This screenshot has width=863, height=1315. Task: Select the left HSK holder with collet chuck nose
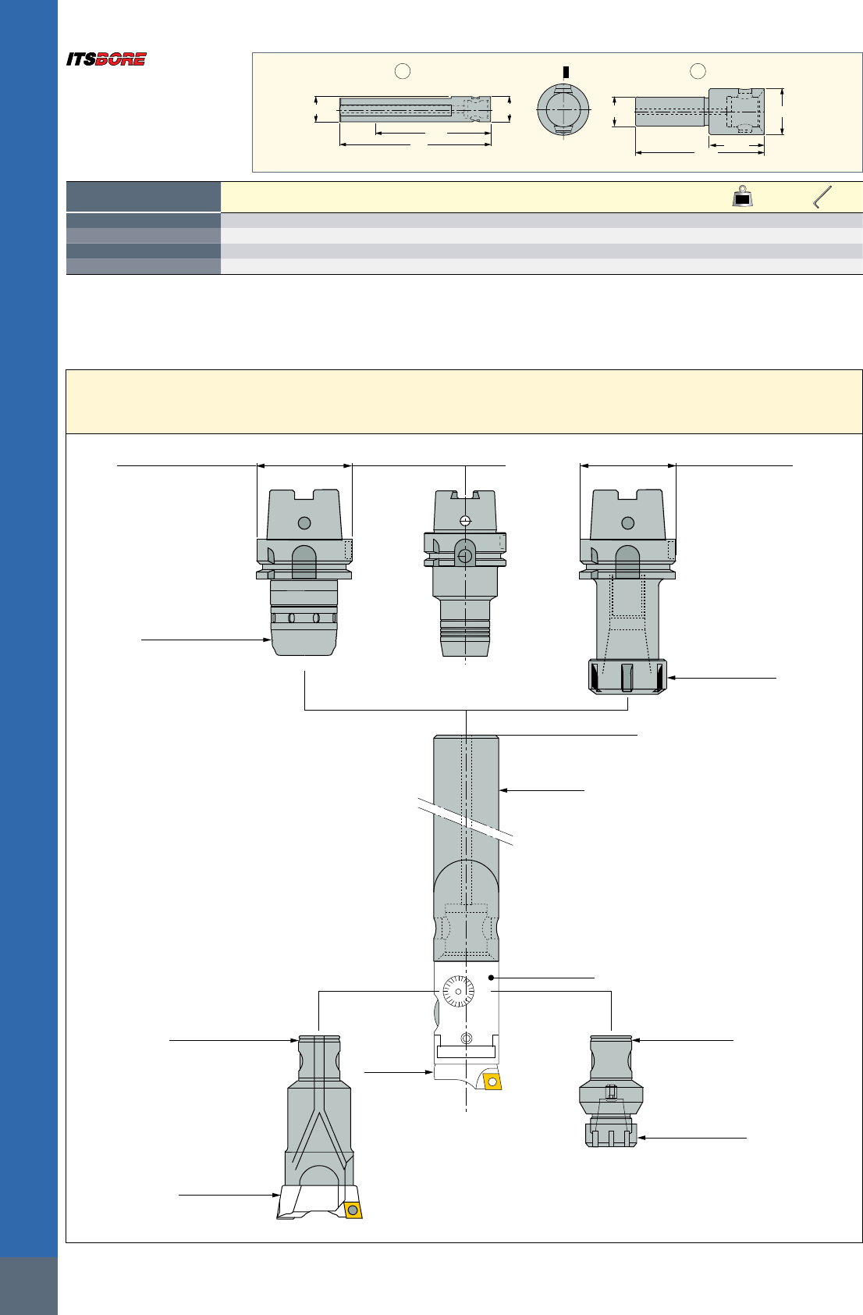click(x=304, y=572)
